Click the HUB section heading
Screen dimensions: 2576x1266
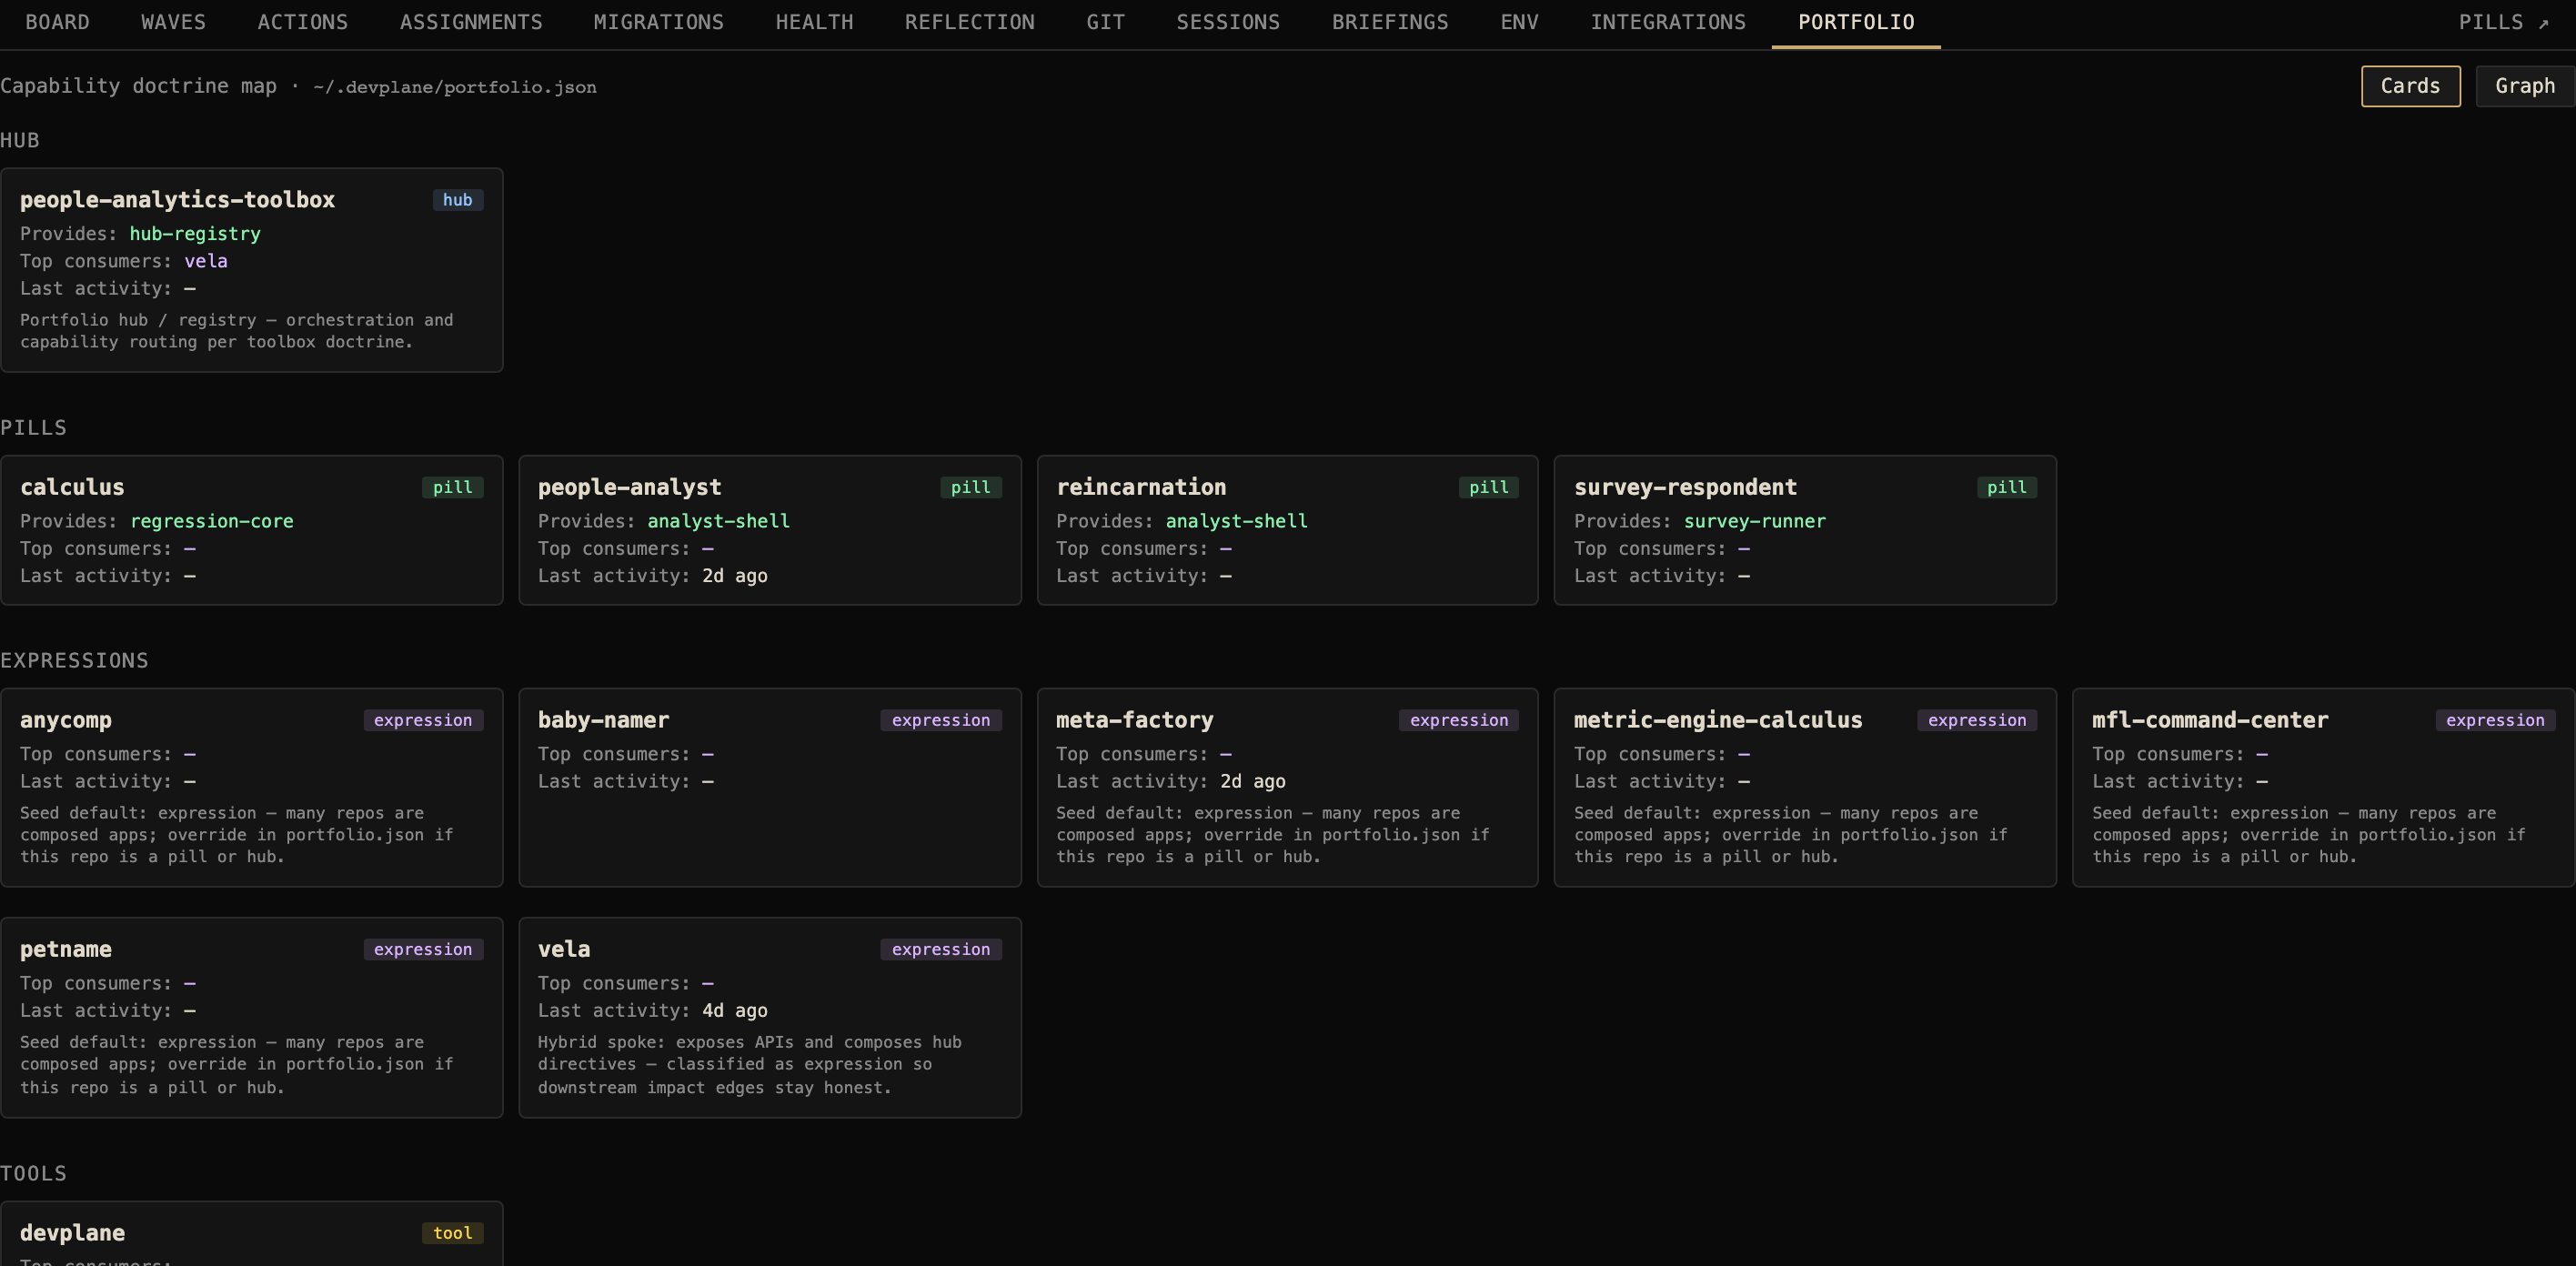20,140
